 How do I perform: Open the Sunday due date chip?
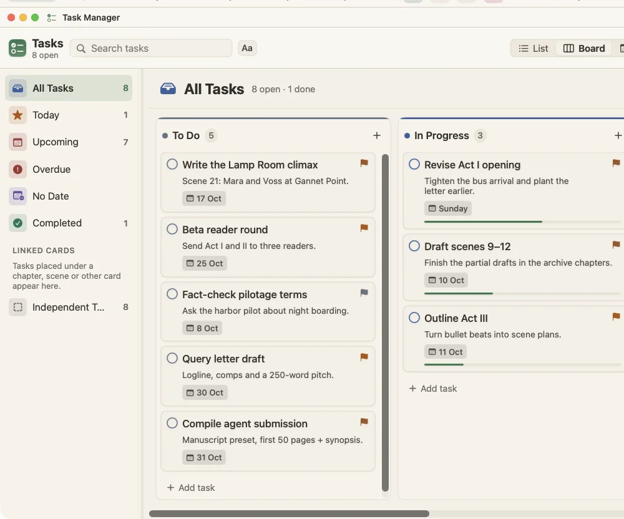pyautogui.click(x=448, y=208)
